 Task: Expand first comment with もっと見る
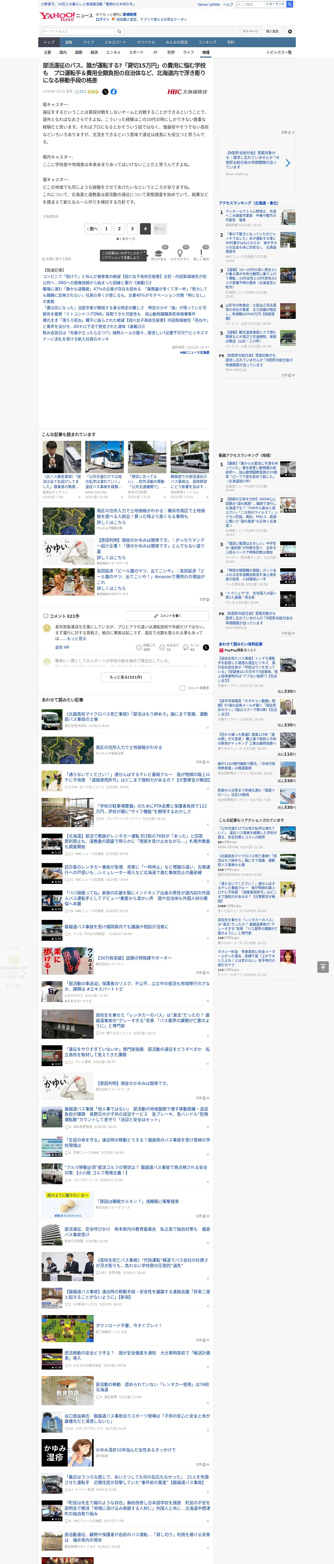pos(76,638)
